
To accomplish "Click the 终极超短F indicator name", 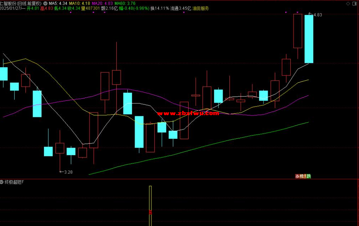I will (x=14, y=182).
